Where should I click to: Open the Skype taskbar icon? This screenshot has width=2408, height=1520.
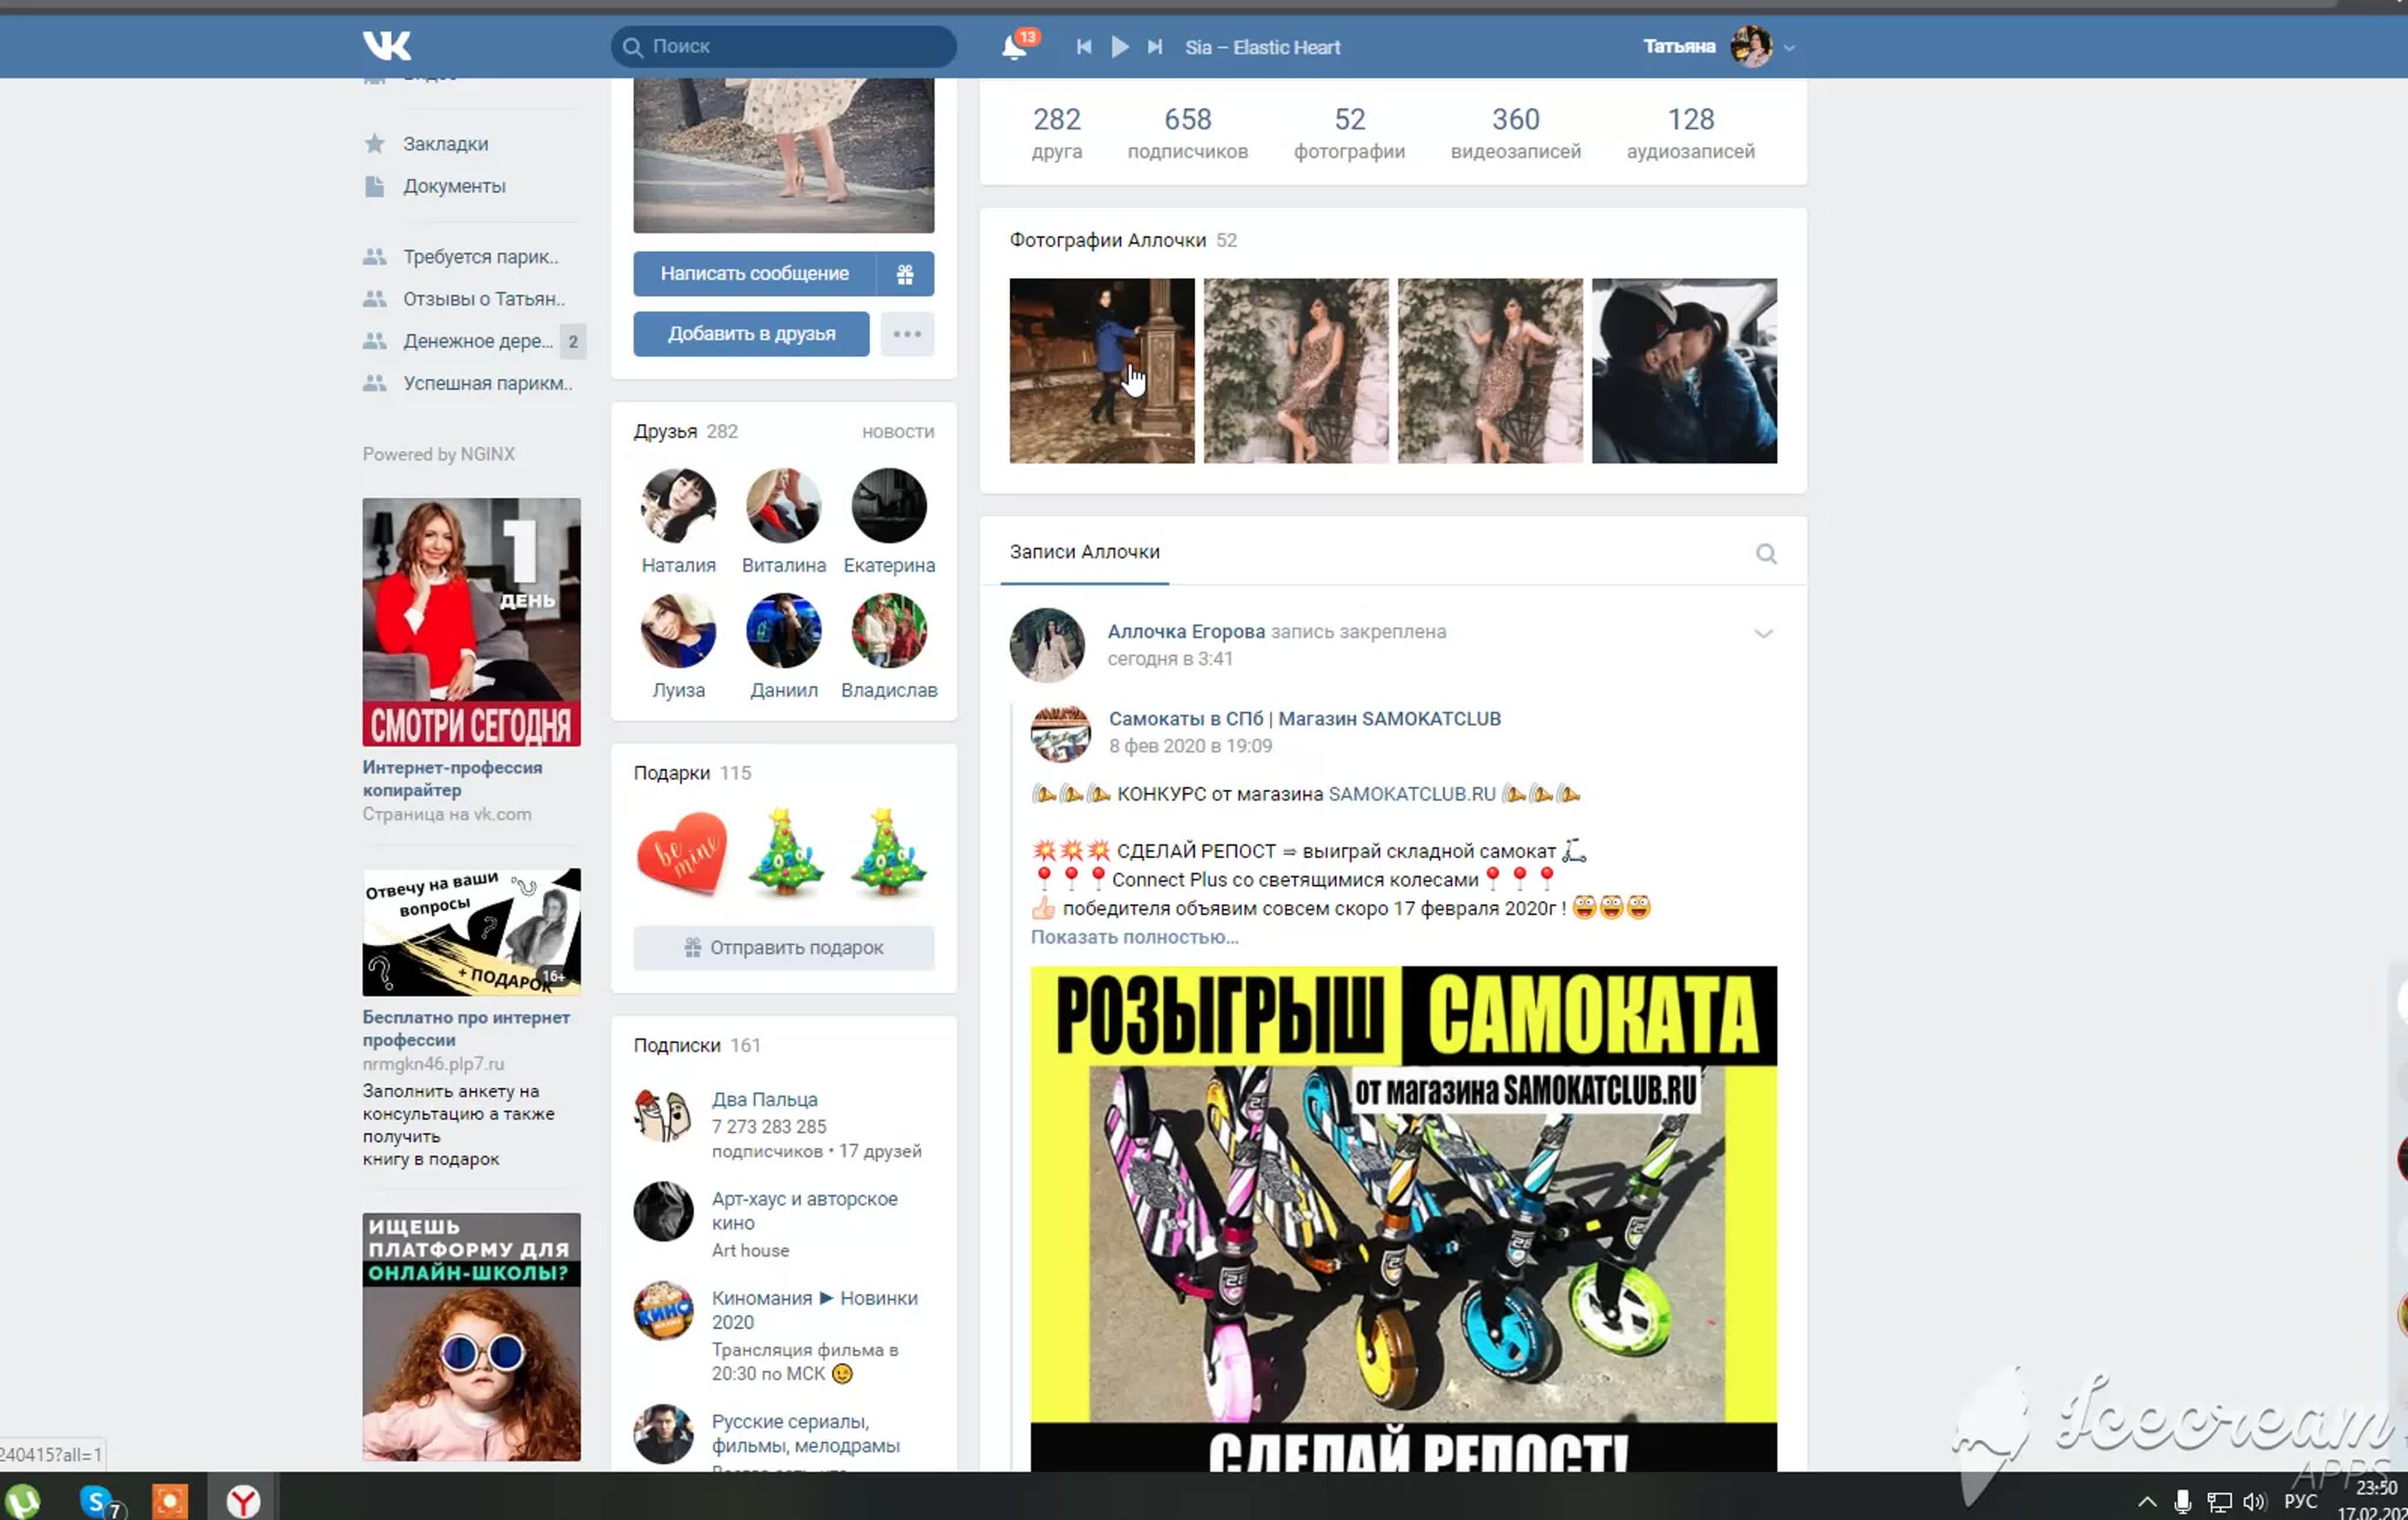click(x=99, y=1501)
